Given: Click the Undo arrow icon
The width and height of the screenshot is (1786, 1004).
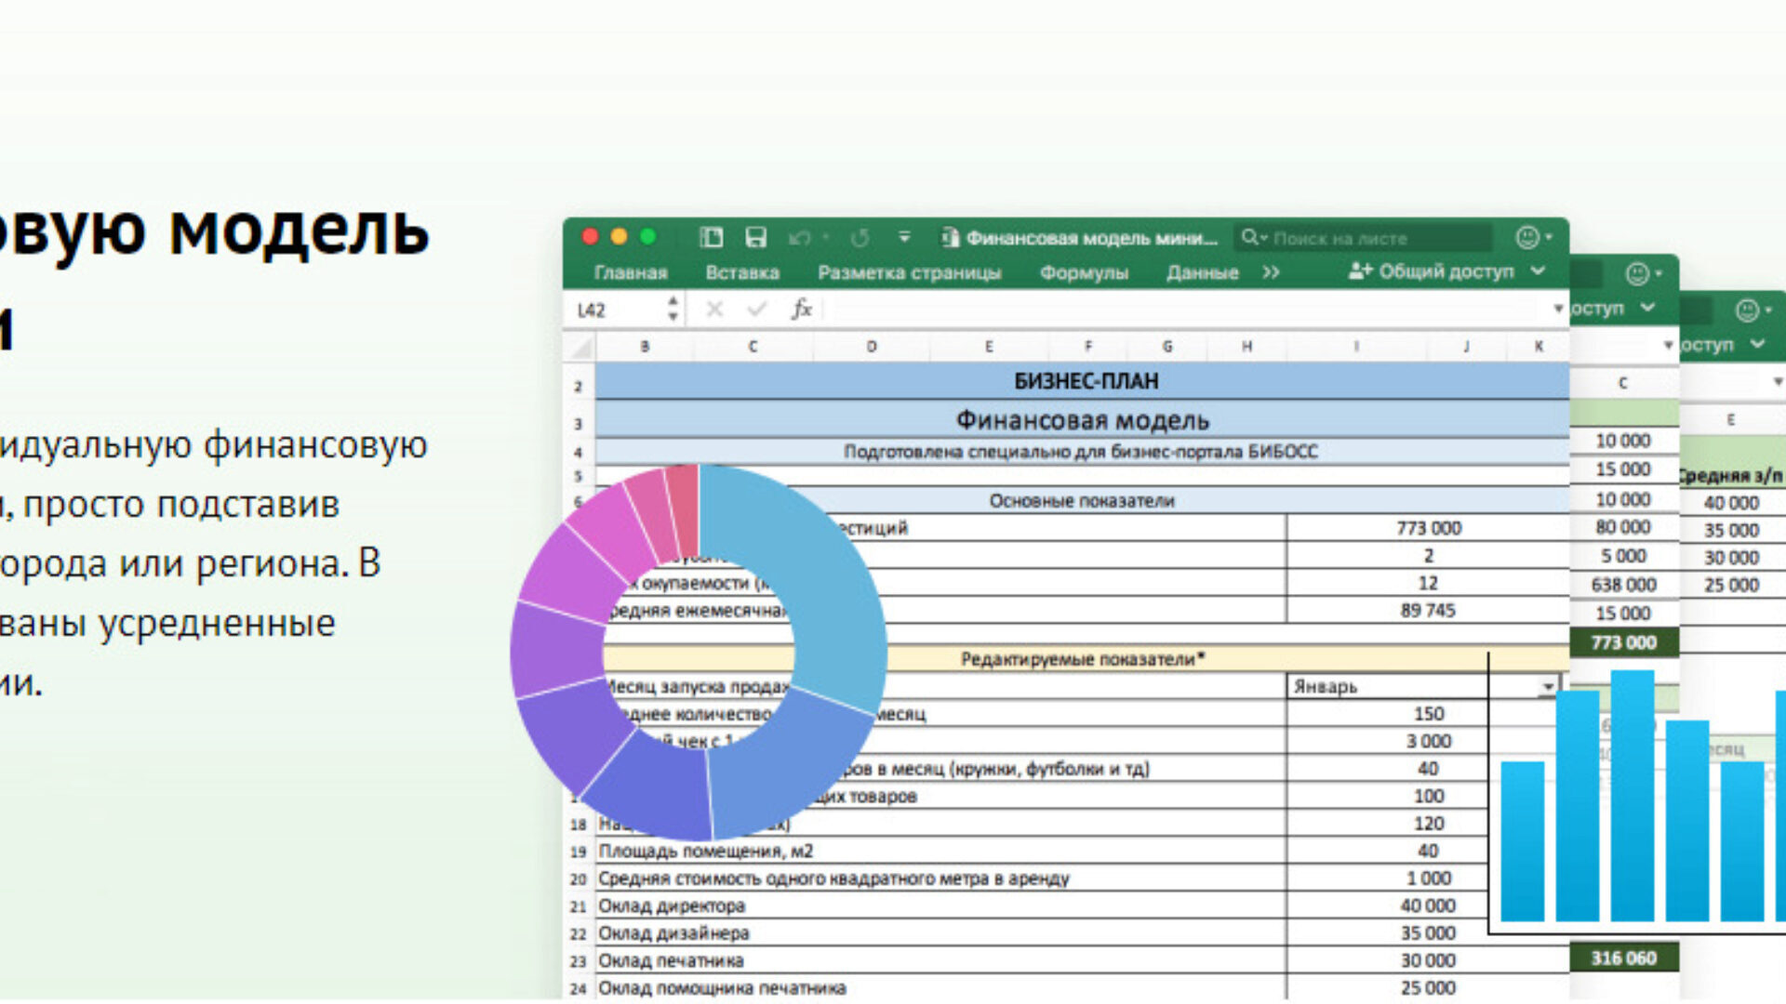Looking at the screenshot, I should tap(798, 239).
